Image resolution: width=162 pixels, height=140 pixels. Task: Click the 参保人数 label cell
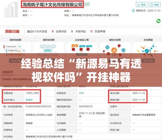(119, 130)
